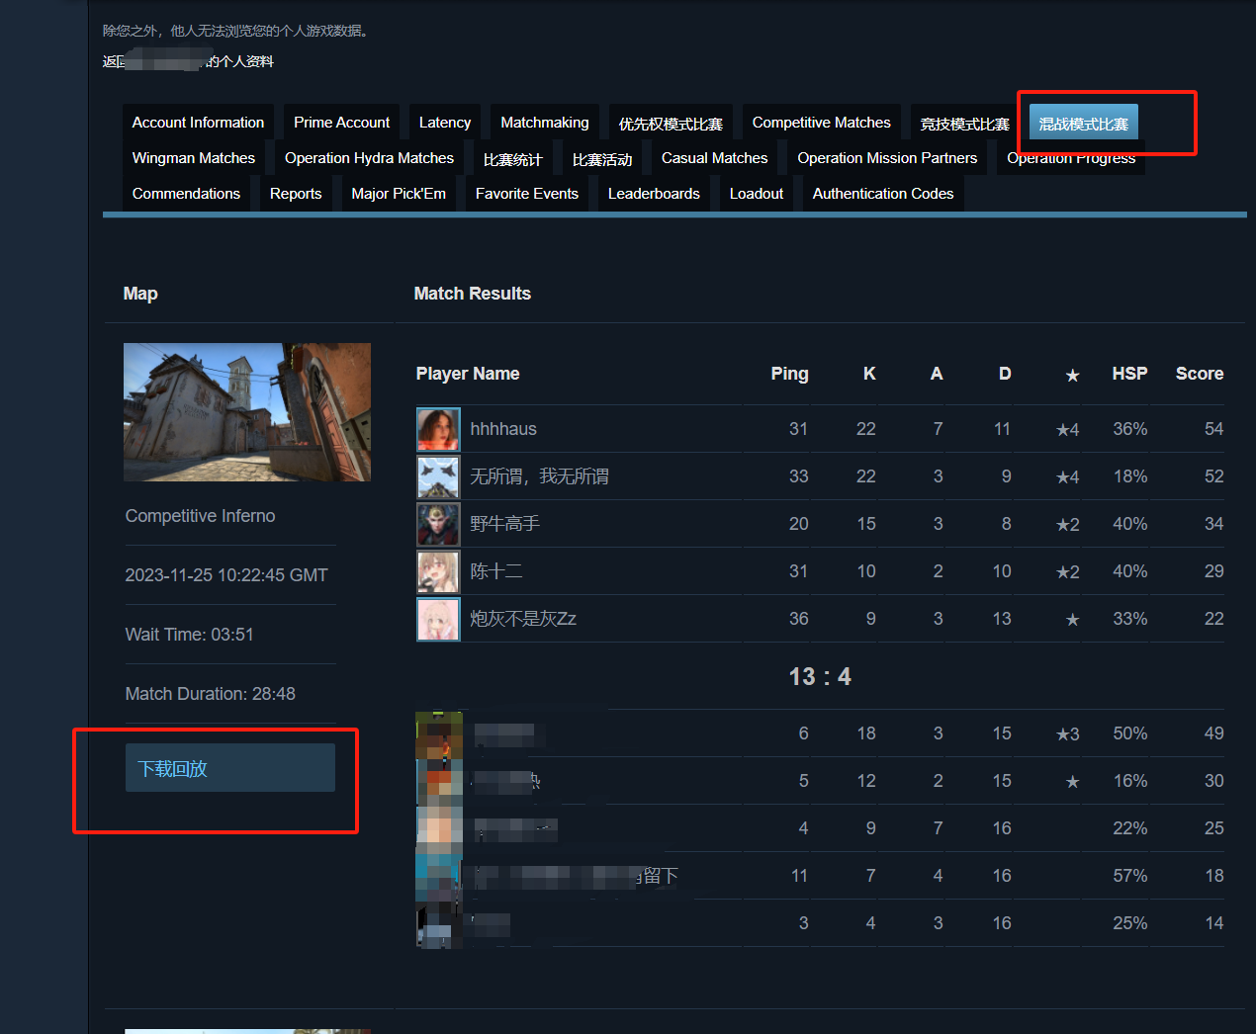Select Favorite Events tab
The width and height of the screenshot is (1256, 1034).
tap(527, 194)
